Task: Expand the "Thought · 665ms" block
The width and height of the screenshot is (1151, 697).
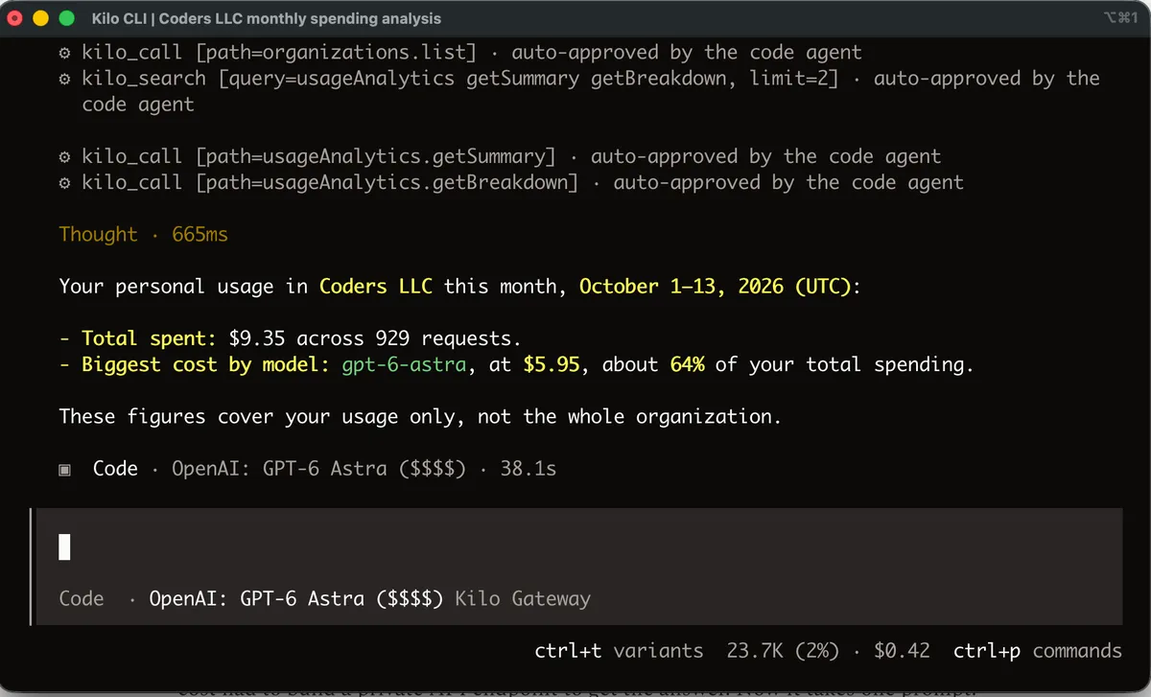Action: tap(144, 235)
